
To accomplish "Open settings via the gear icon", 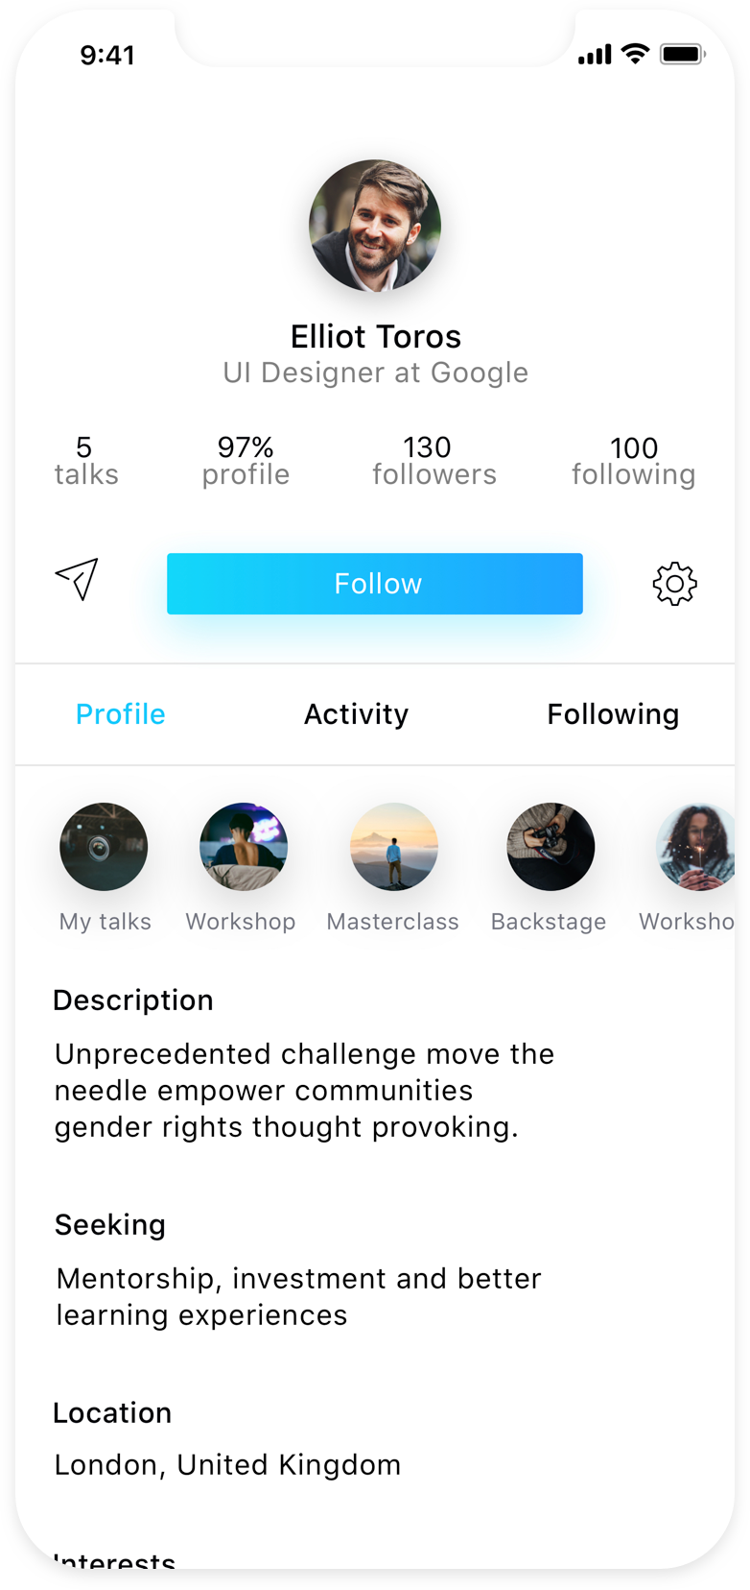I will click(674, 584).
